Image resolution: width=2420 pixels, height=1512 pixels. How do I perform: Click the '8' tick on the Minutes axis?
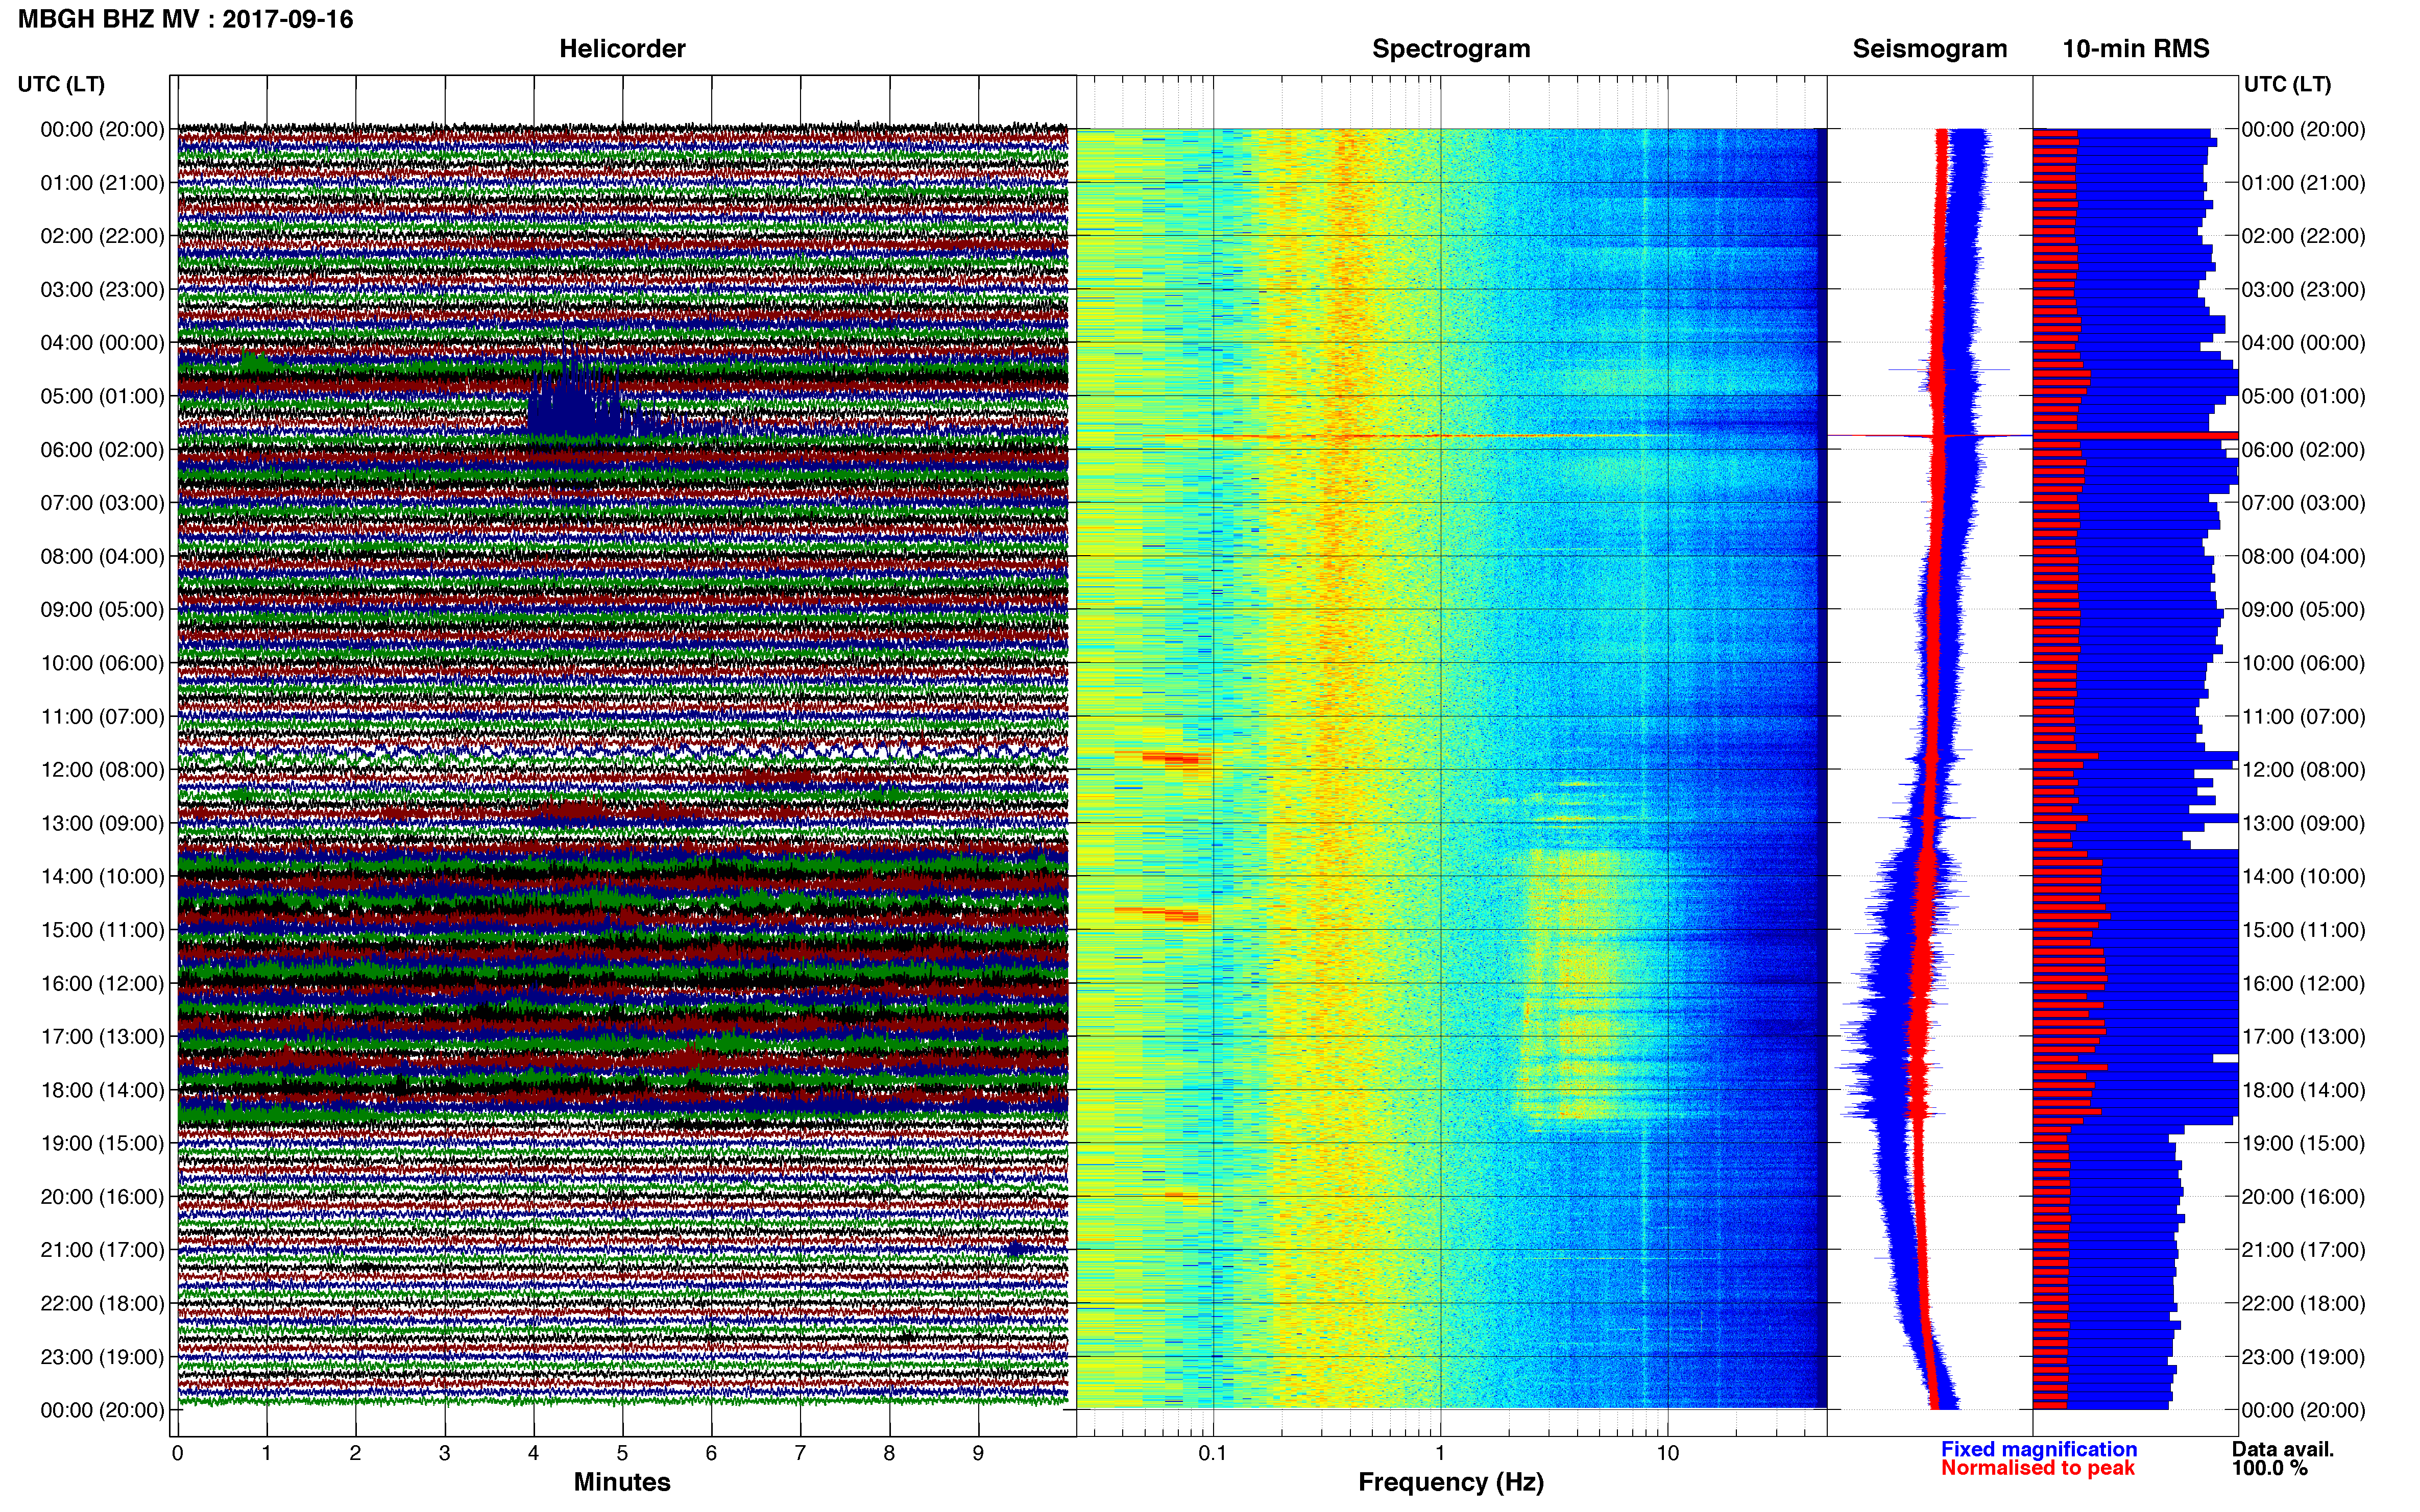pyautogui.click(x=889, y=1453)
